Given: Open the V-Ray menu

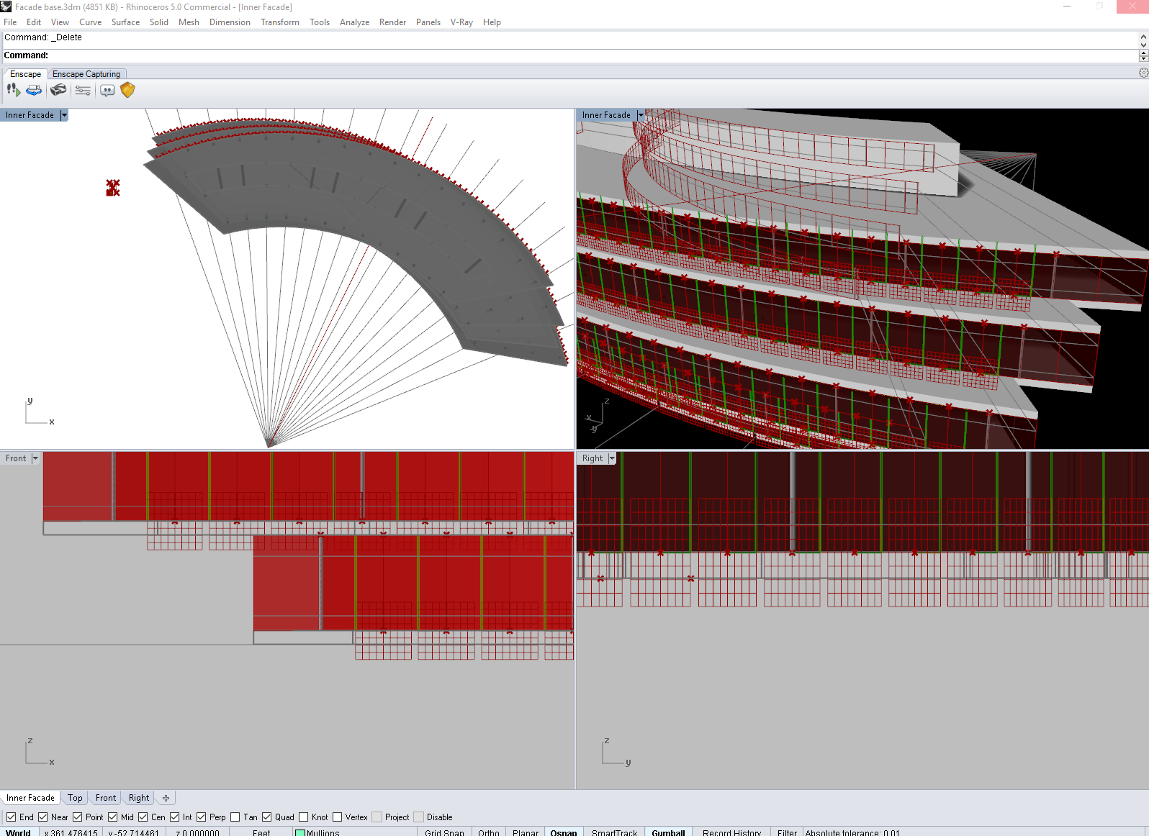Looking at the screenshot, I should [461, 22].
